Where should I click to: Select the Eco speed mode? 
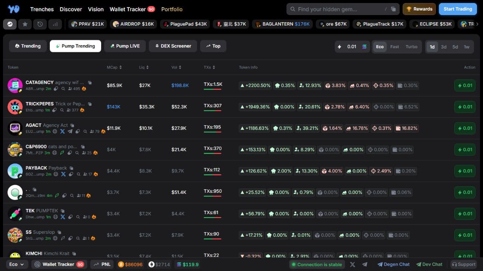coord(380,47)
